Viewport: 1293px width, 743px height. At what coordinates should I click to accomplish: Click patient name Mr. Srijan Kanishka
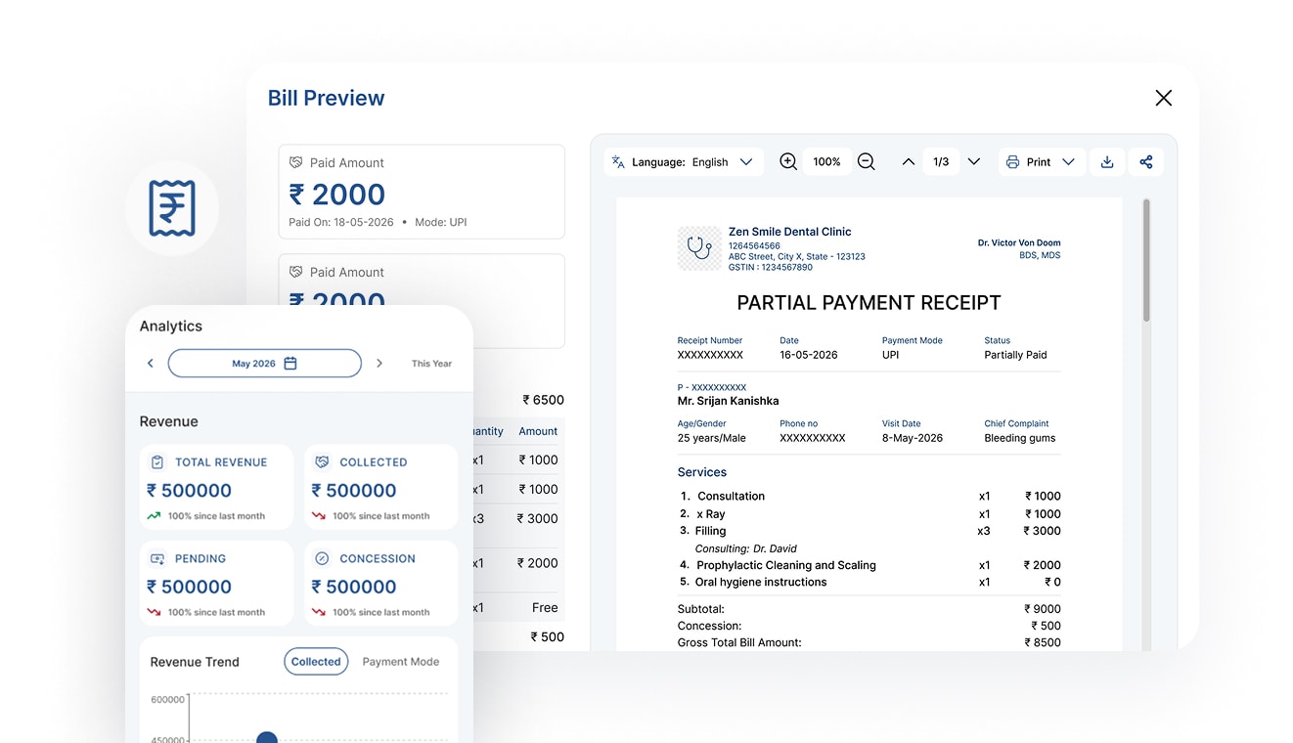tap(728, 401)
